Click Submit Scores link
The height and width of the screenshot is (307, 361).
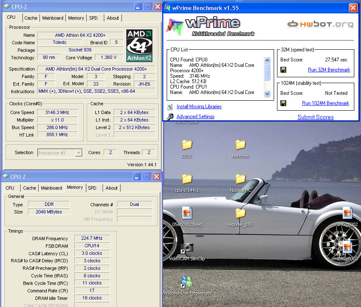click(315, 117)
